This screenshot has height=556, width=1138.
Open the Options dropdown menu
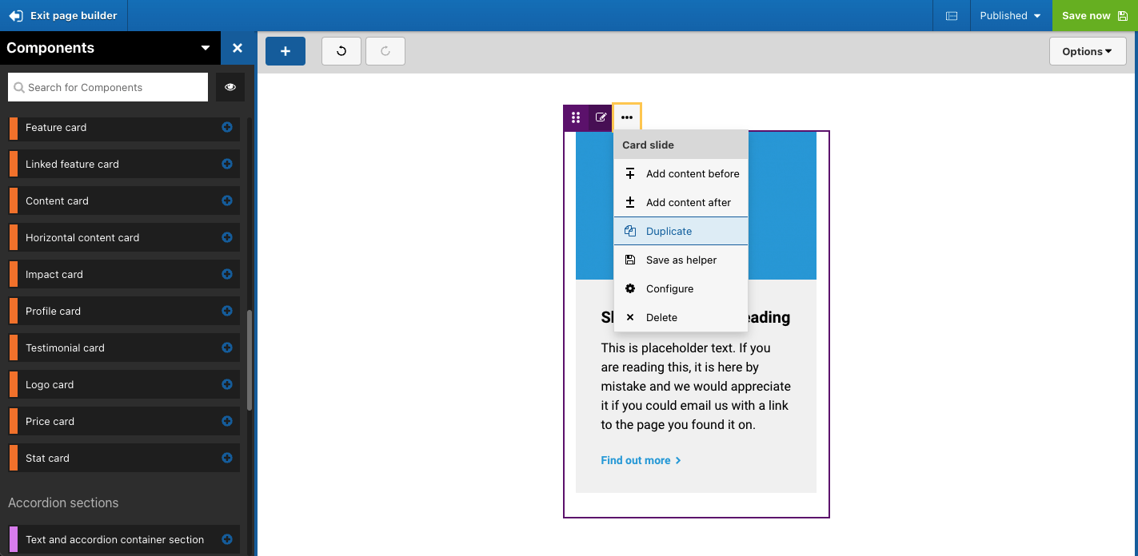(1087, 51)
